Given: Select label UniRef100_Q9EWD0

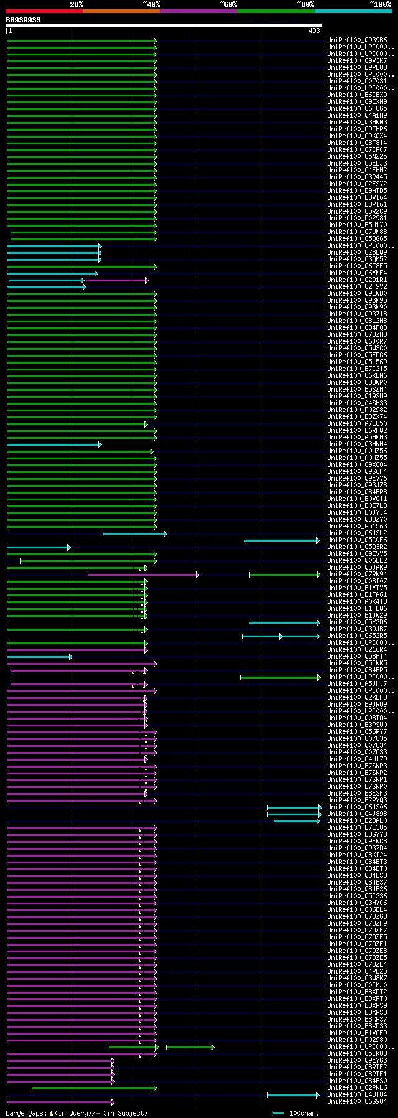Looking at the screenshot, I should tap(357, 294).
